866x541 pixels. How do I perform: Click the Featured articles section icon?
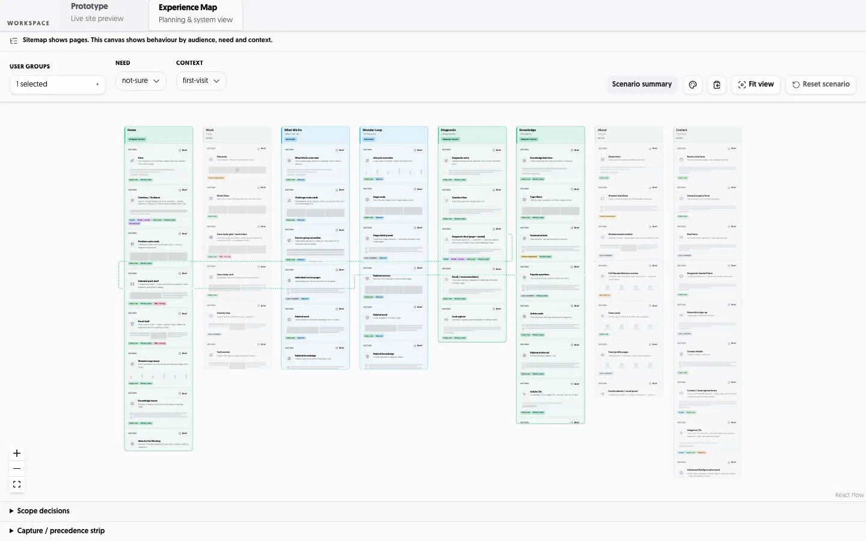pos(524,238)
